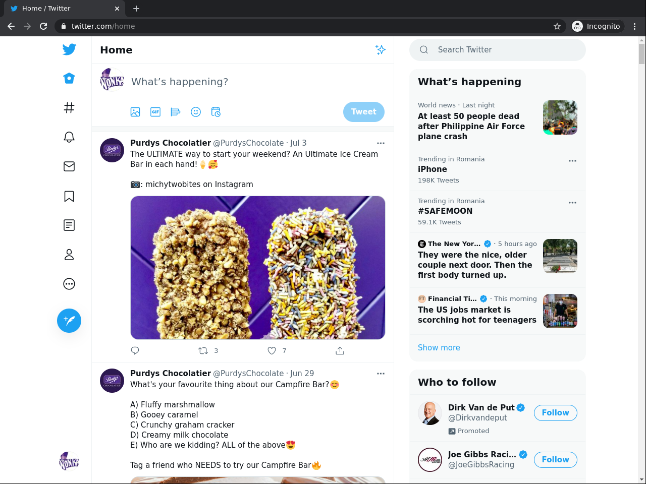Open more options on the Jun 29 tweet
The height and width of the screenshot is (484, 646).
381,374
